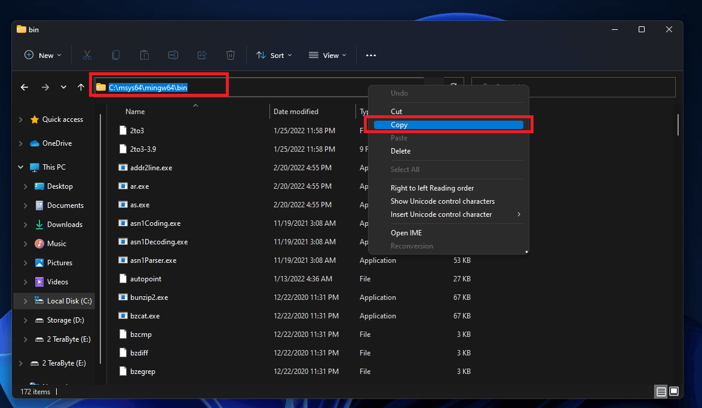Open Documents in sidebar
Image resolution: width=702 pixels, height=408 pixels.
tap(65, 205)
